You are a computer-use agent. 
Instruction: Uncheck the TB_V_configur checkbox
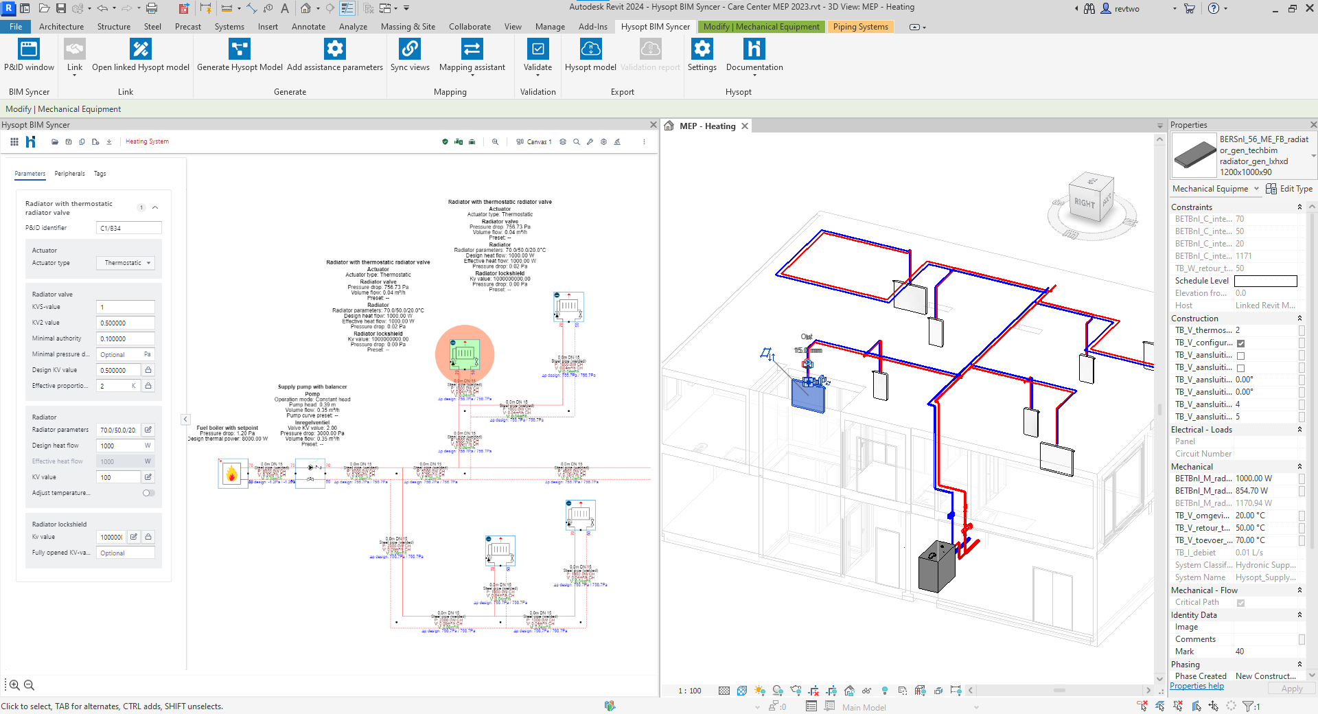pyautogui.click(x=1240, y=343)
